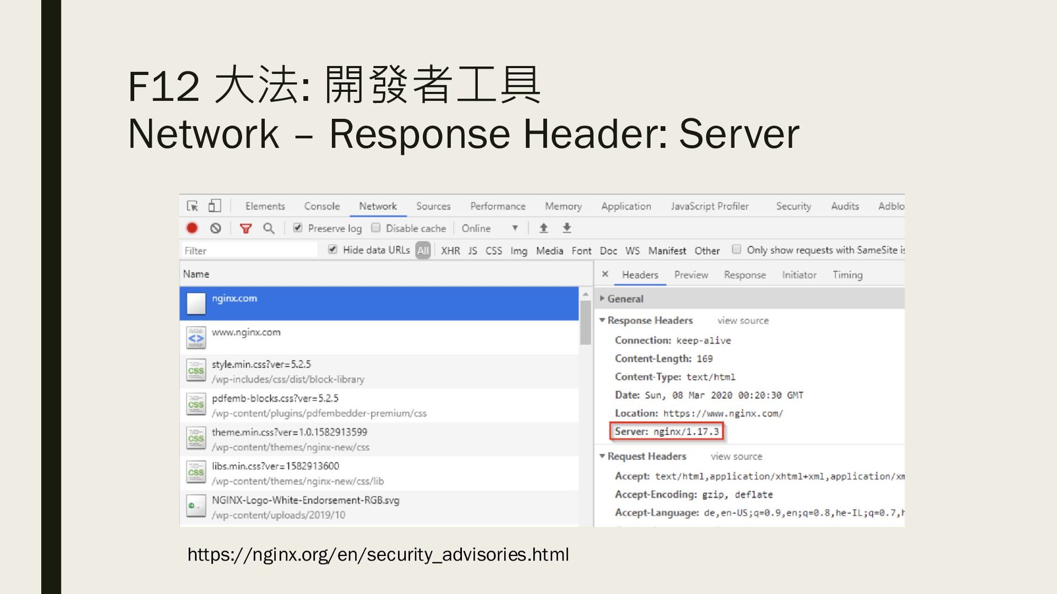Open the Online throttling dropdown
The height and width of the screenshot is (594, 1057).
(490, 228)
